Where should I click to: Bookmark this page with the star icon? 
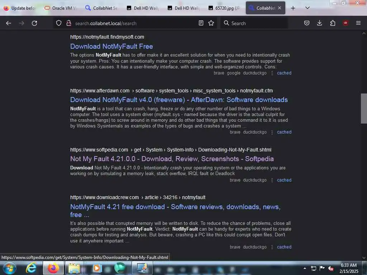tap(211, 23)
